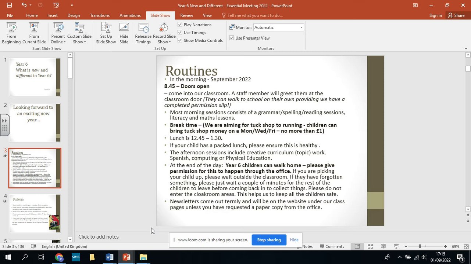This screenshot has height=264, width=471.
Task: Open Windows Start menu
Action: (x=8, y=257)
